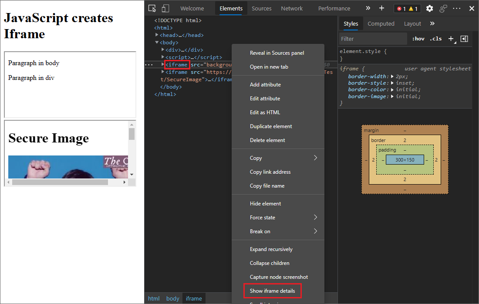Expand the second iframe https node
479x304 pixels.
[163, 72]
